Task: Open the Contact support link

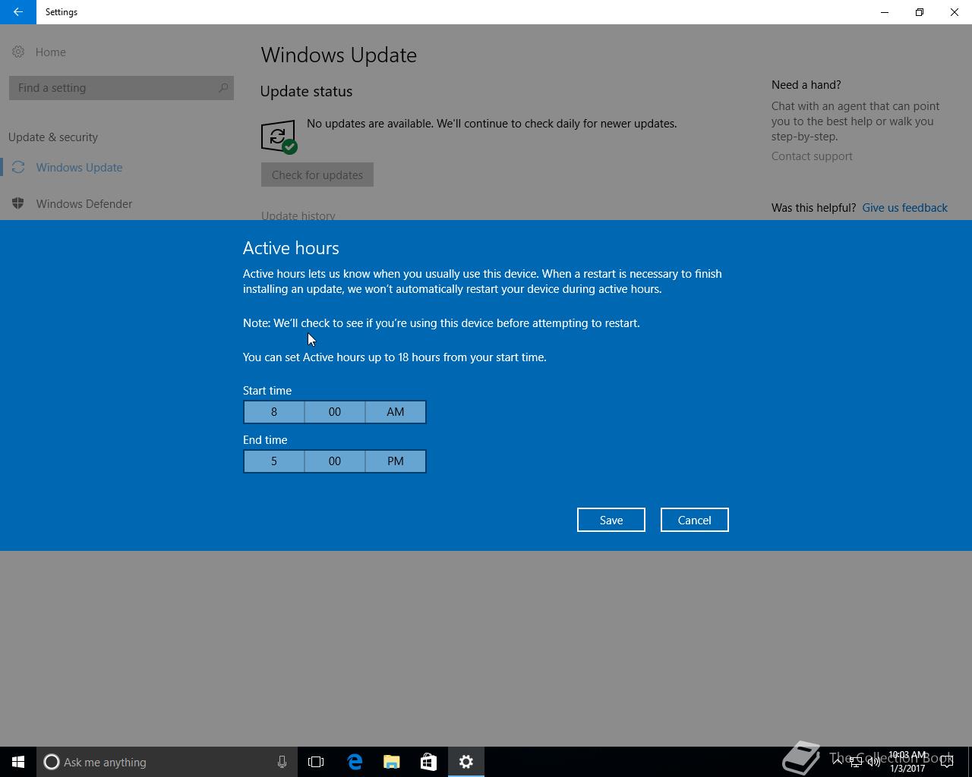Action: (x=812, y=156)
